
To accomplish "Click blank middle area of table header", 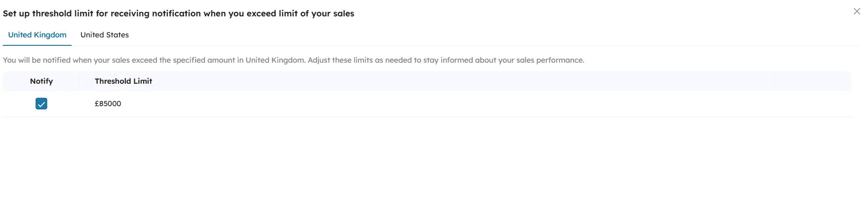I will coord(421,81).
